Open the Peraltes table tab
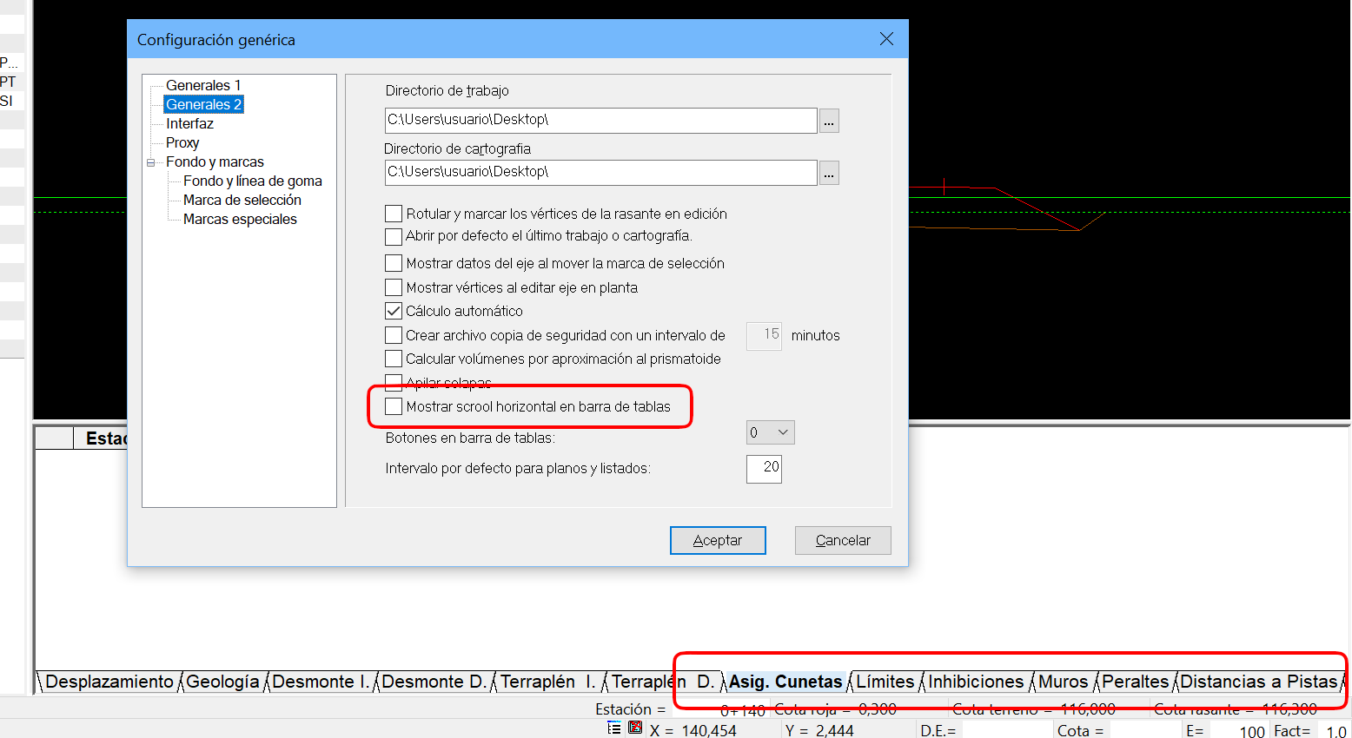Viewport: 1352px width, 738px height. click(1135, 682)
